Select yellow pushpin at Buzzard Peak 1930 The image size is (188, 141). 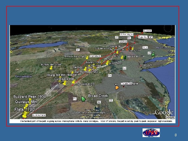tap(30, 101)
